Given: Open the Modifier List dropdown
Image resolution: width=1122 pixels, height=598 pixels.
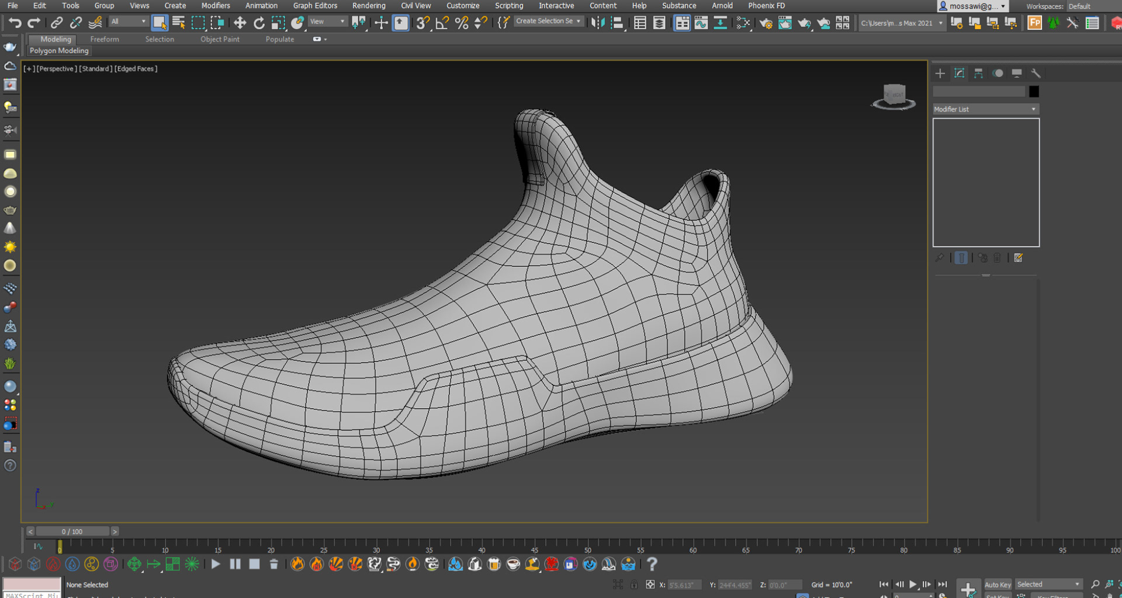Looking at the screenshot, I should [x=985, y=109].
